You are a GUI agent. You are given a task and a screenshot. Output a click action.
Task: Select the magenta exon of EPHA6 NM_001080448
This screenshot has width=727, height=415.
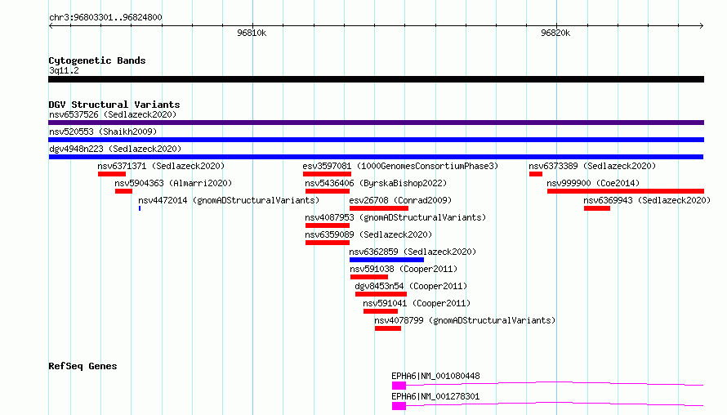pos(399,386)
